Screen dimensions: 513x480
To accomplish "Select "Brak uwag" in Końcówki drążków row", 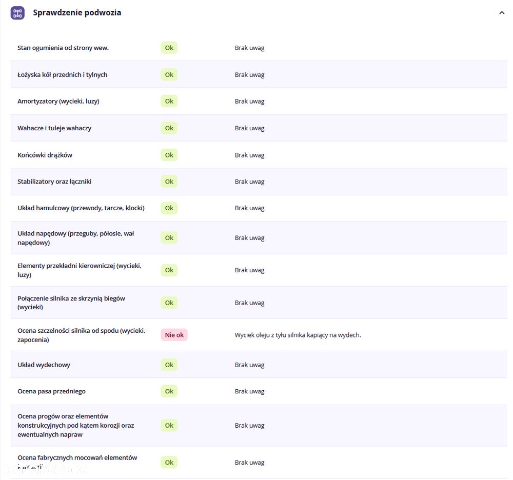I will (x=250, y=155).
